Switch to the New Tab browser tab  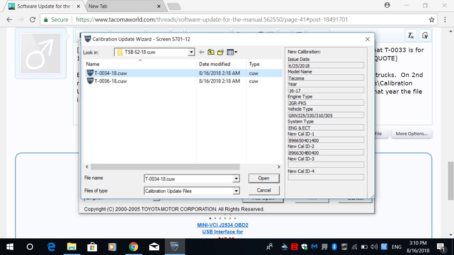[x=122, y=6]
